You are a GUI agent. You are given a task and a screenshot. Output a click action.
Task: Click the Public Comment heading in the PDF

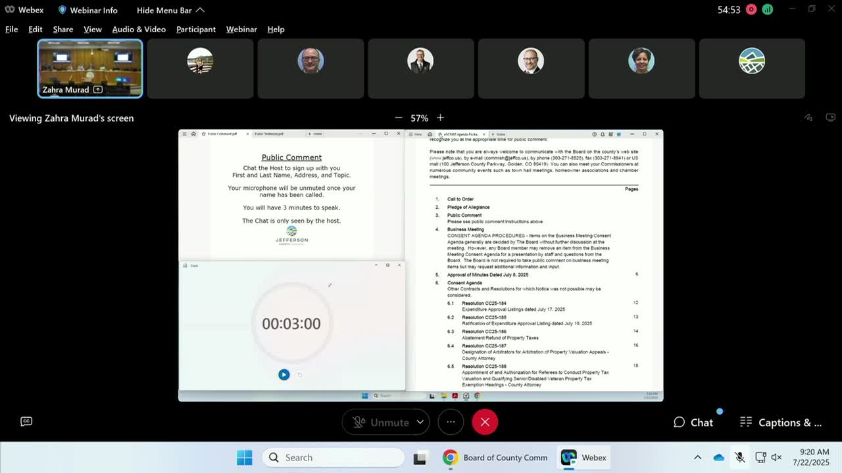pos(291,158)
